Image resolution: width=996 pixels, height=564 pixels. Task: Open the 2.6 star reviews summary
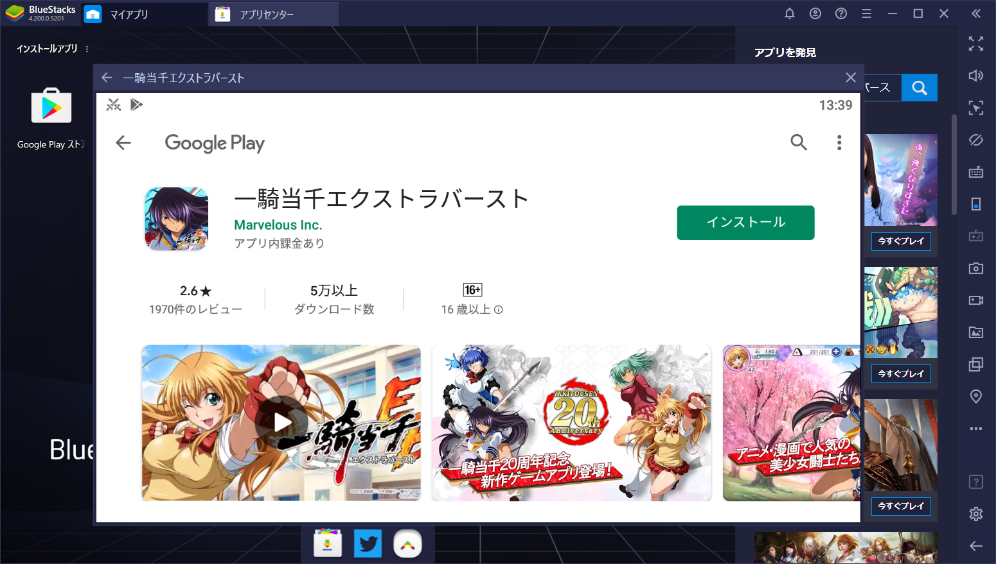pyautogui.click(x=195, y=299)
